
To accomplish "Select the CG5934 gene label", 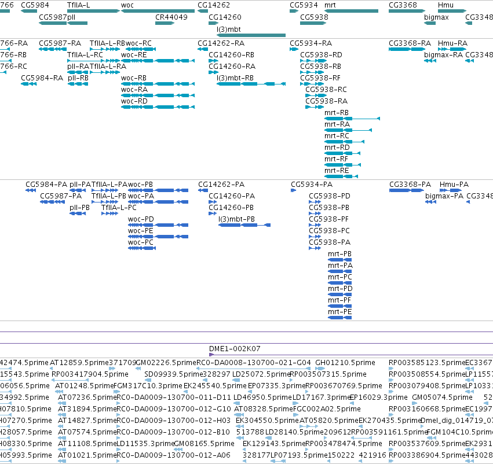I will pos(304,5).
